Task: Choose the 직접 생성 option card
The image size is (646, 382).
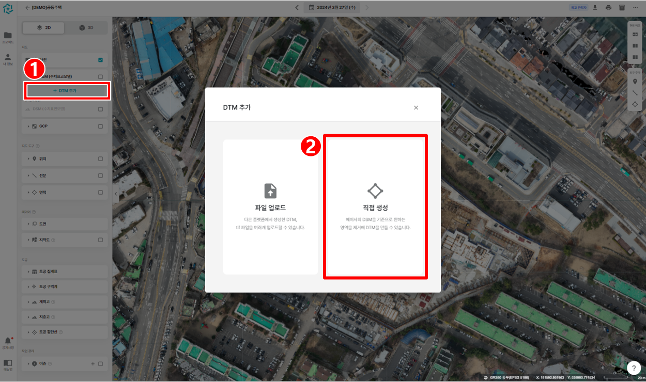Action: point(375,206)
